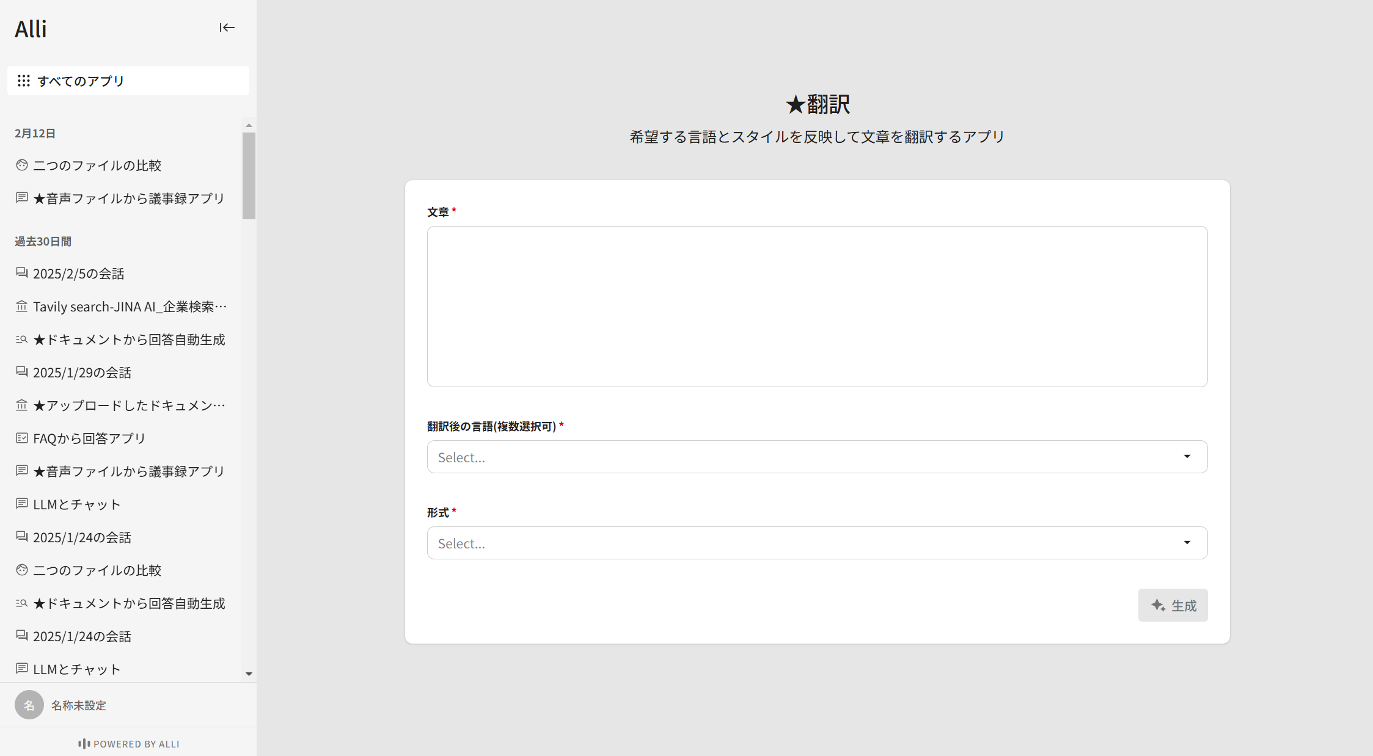Open the 形式 Select dropdown

point(816,543)
